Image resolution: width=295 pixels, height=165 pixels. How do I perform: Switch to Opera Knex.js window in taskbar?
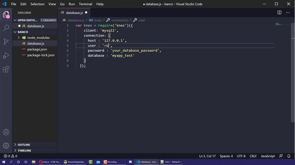(50, 162)
